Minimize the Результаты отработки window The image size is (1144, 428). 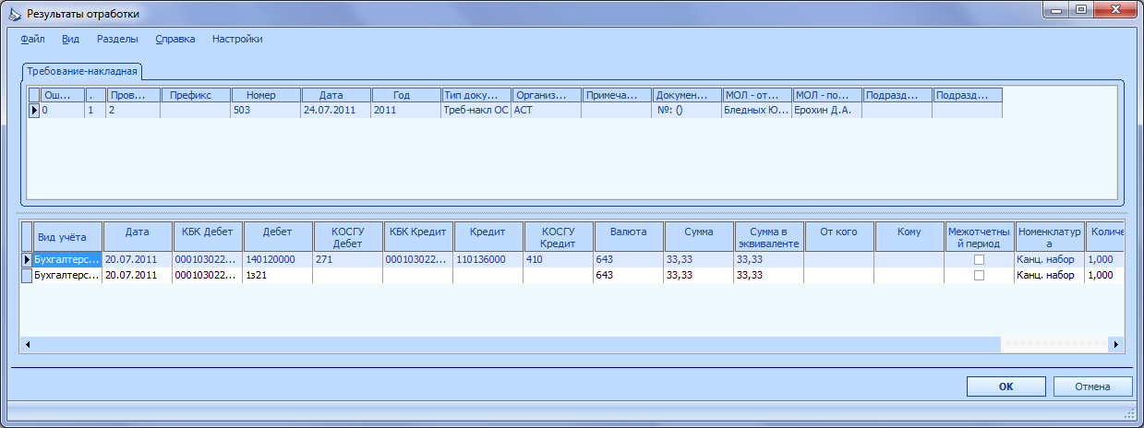[1054, 9]
